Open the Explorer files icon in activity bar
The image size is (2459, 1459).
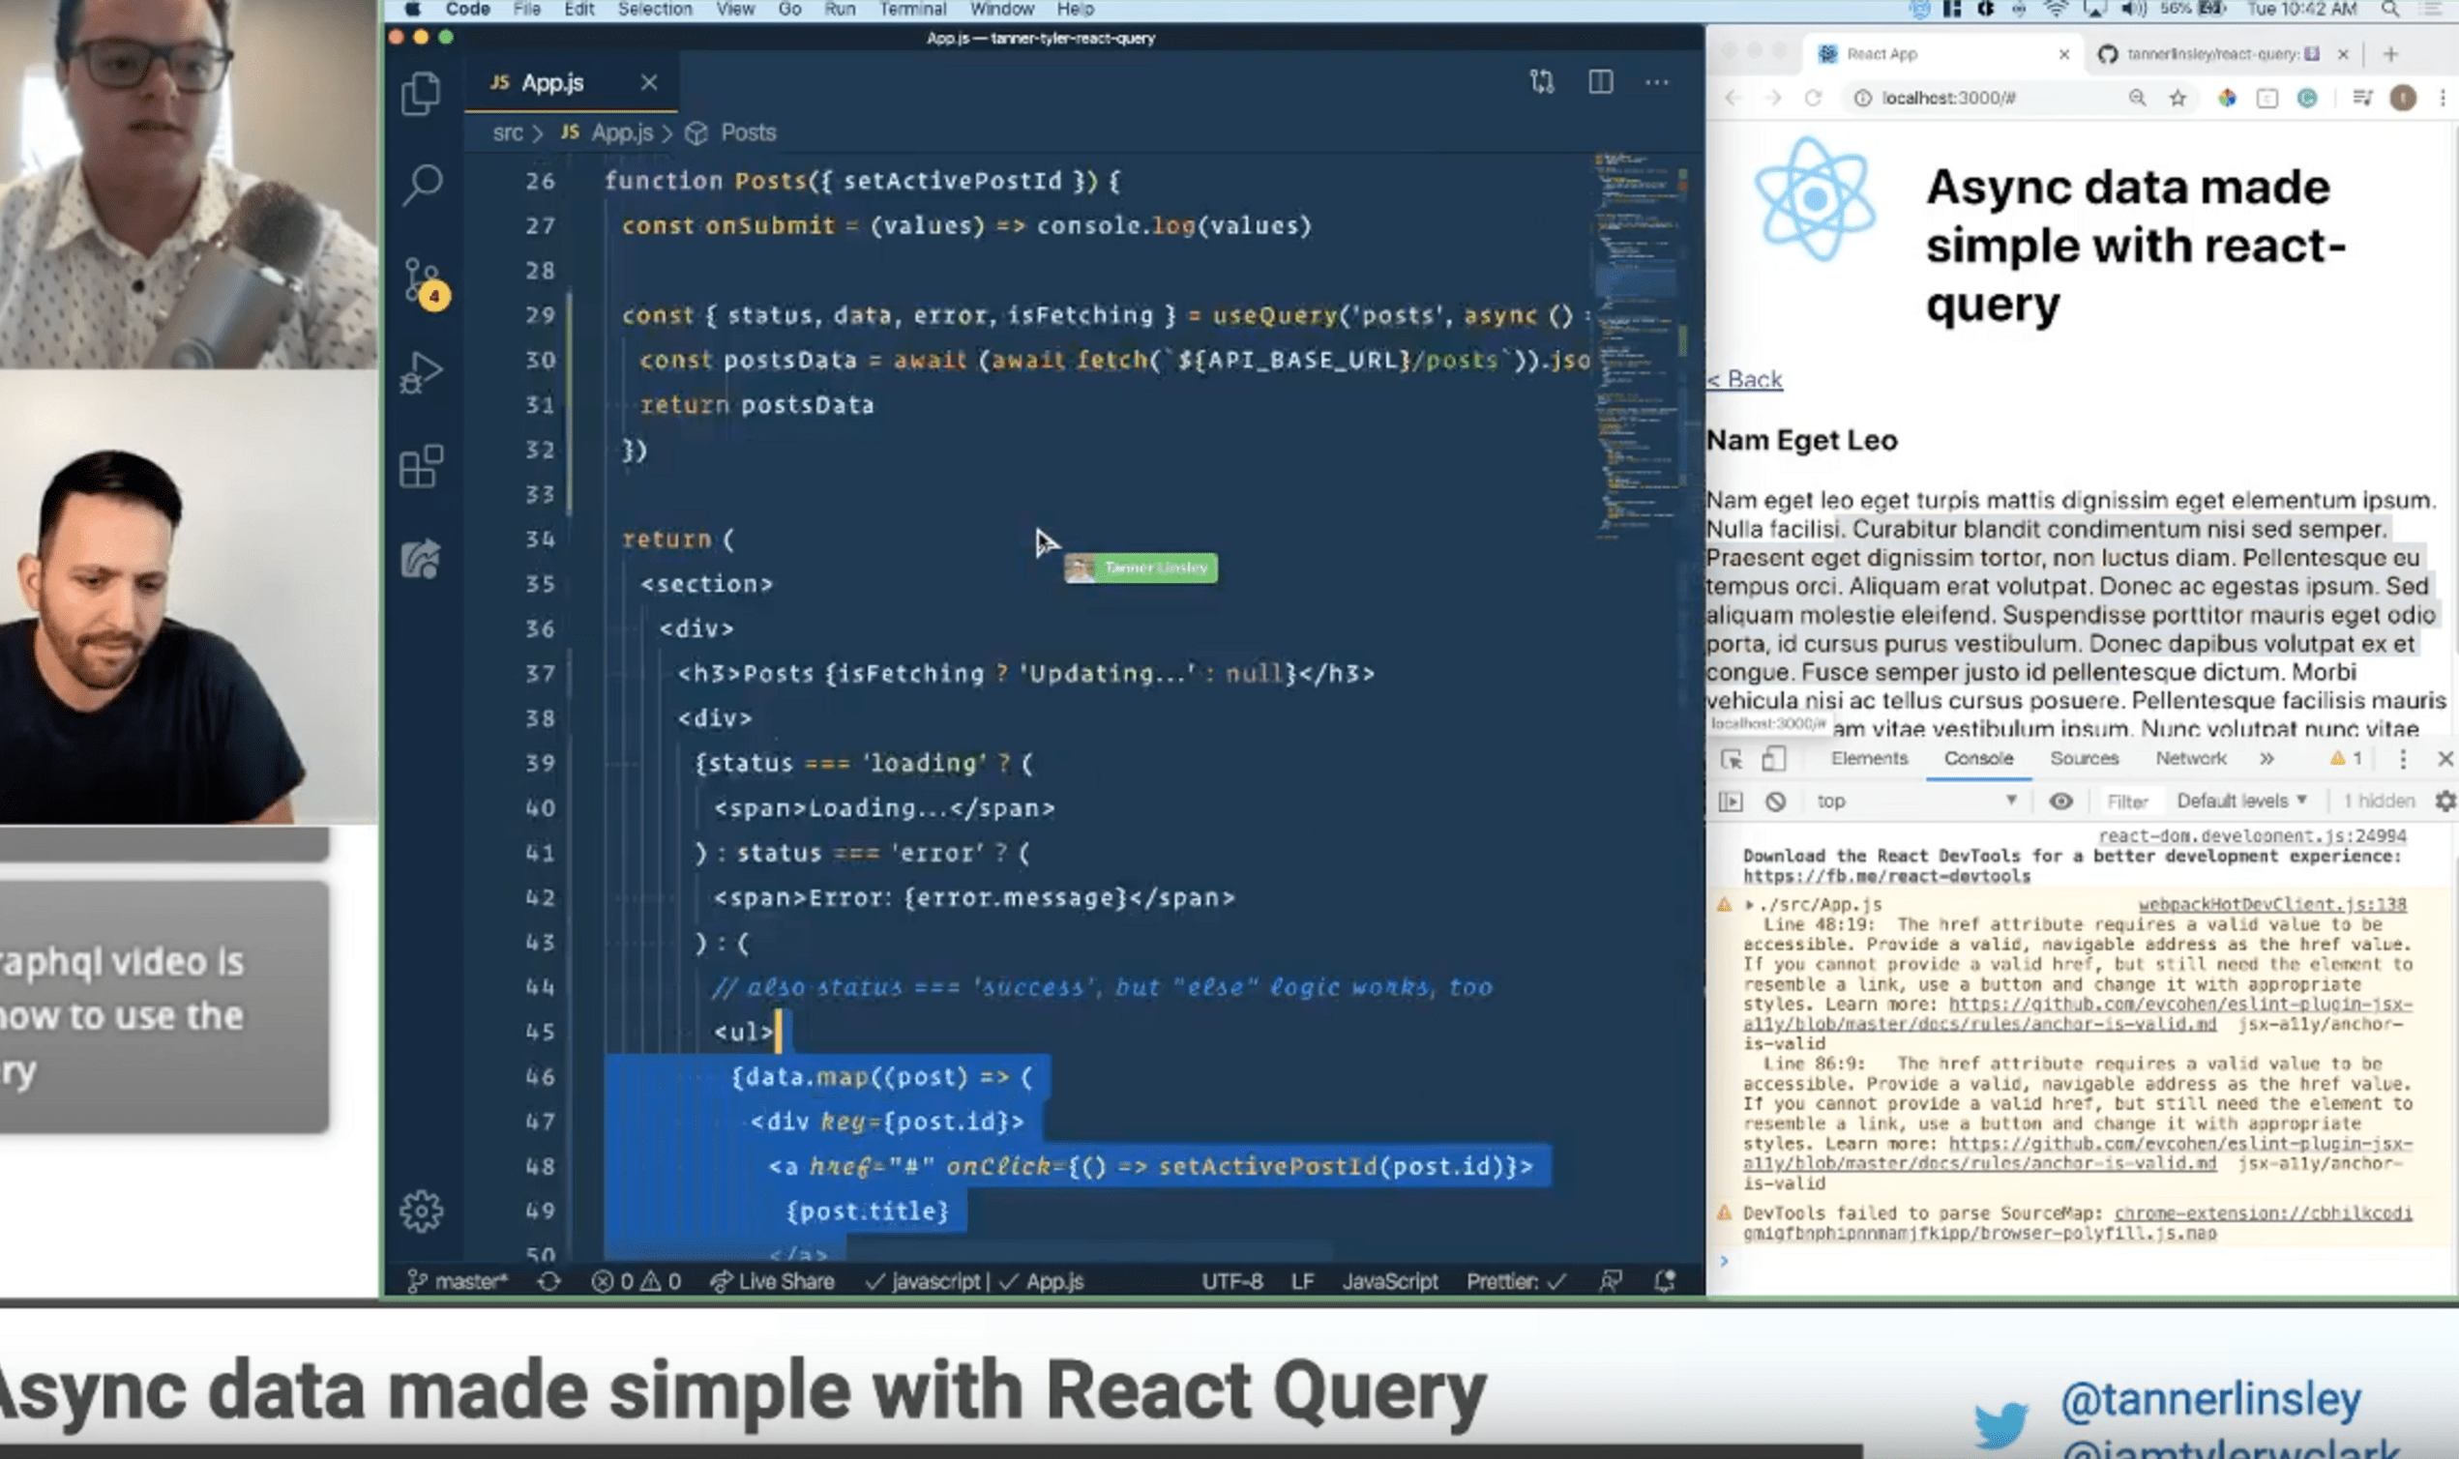coord(421,95)
